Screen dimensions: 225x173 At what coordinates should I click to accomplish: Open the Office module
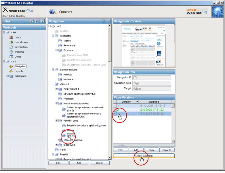pos(18,57)
